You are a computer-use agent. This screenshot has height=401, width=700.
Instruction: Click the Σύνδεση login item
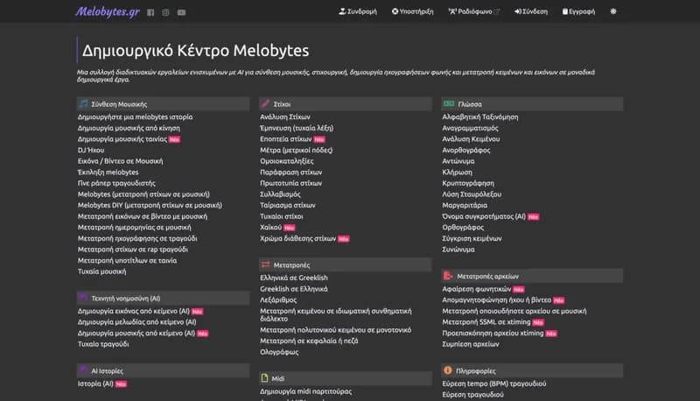point(531,11)
